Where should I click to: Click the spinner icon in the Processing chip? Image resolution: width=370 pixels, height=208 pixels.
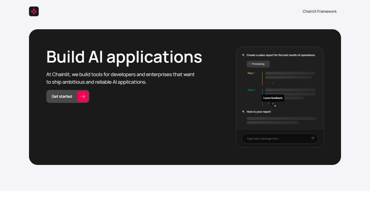pos(250,64)
